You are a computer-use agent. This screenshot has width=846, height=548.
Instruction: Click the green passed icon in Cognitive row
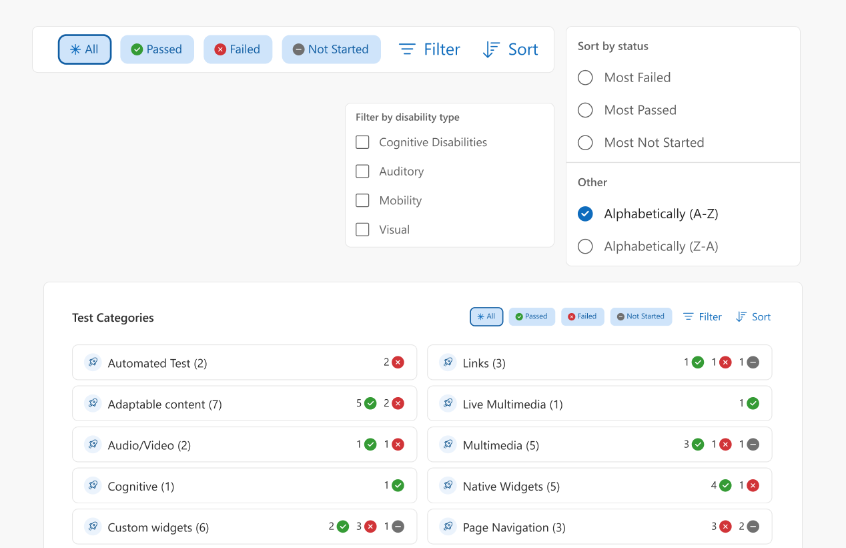(x=398, y=485)
